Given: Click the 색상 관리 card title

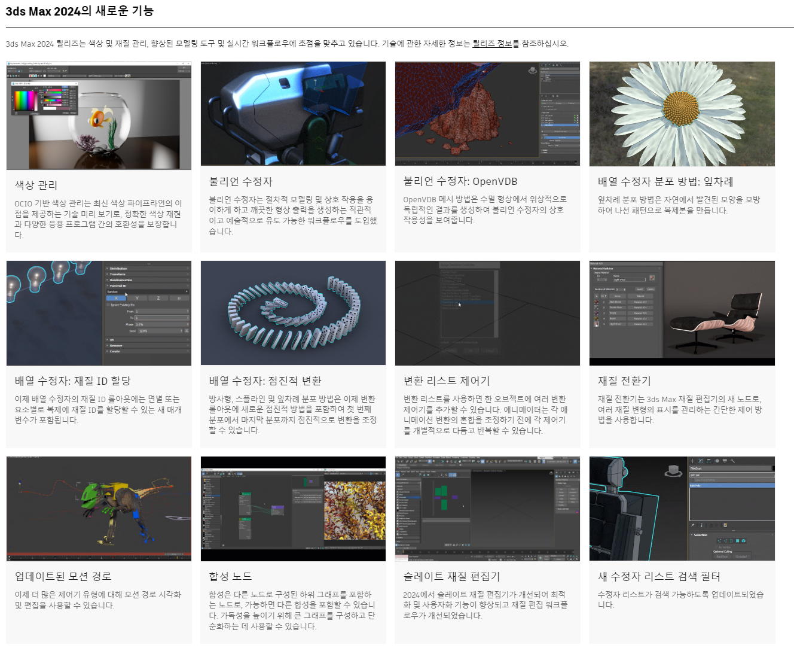Looking at the screenshot, I should (36, 185).
